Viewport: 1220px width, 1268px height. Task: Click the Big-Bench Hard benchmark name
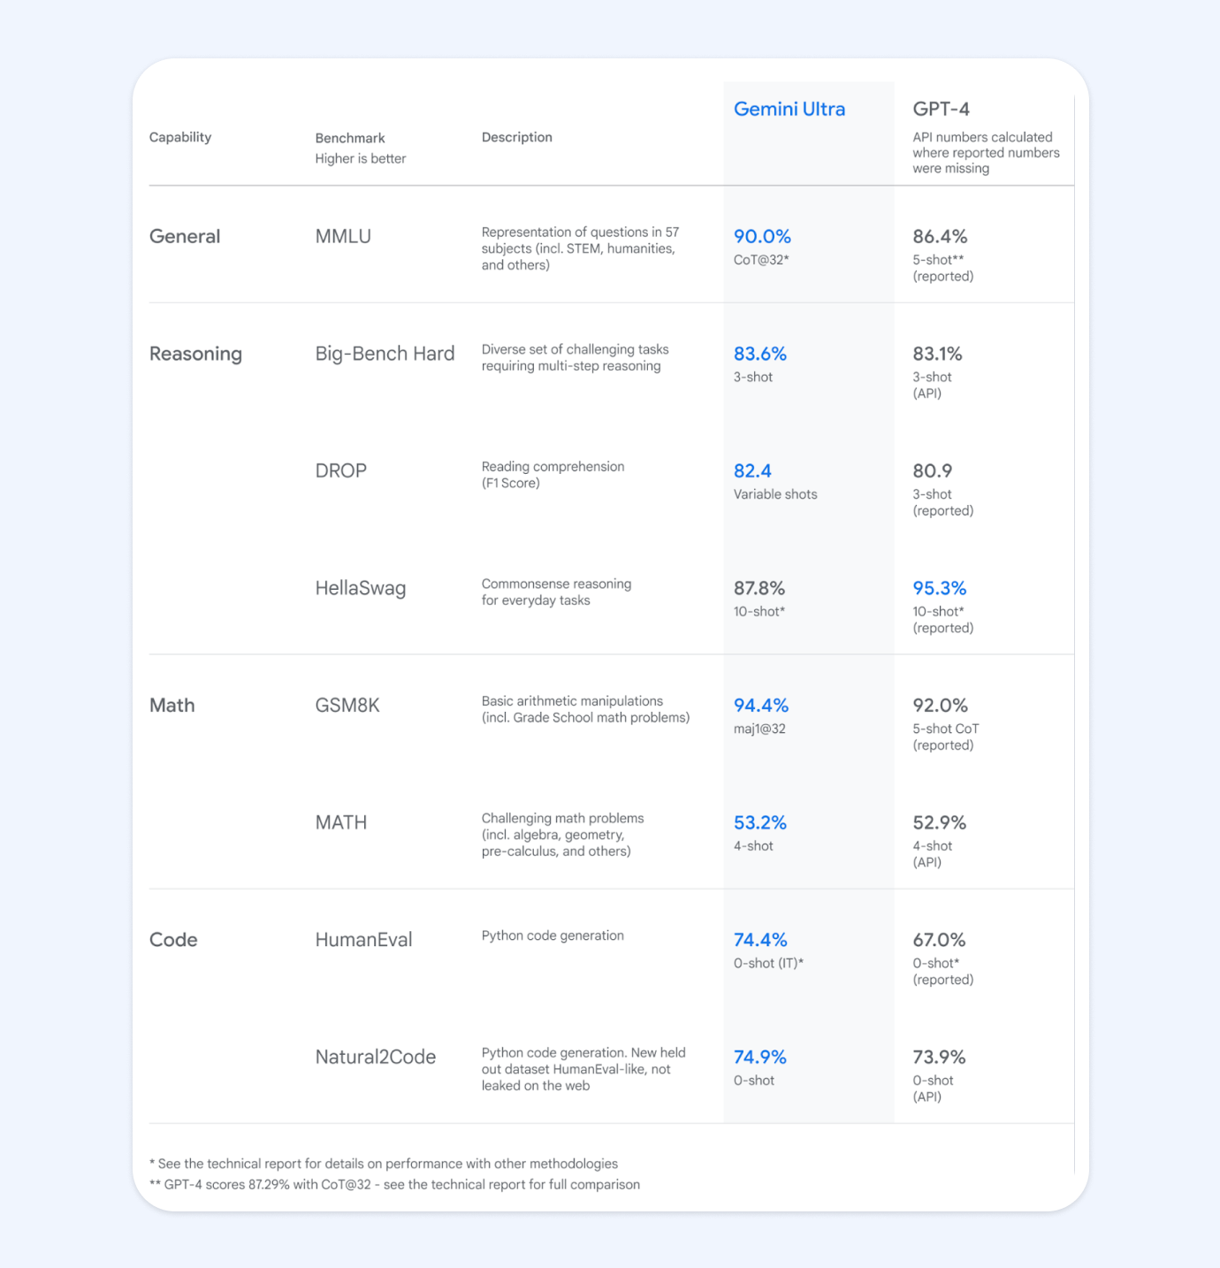[385, 354]
